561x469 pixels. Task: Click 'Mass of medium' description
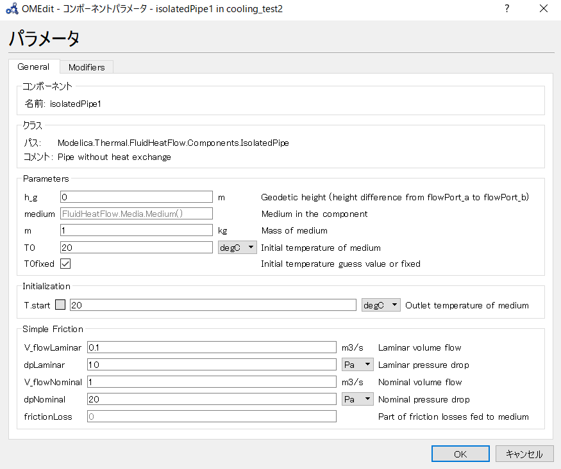(x=294, y=230)
